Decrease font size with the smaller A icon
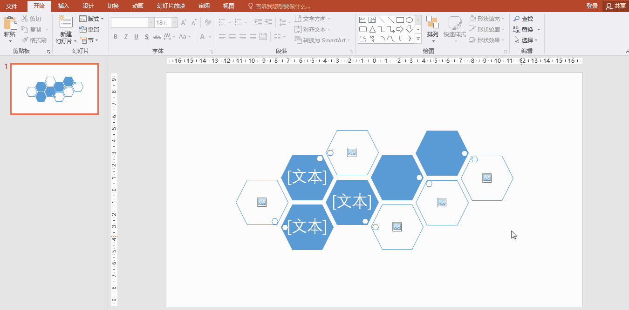The width and height of the screenshot is (629, 310). click(x=194, y=23)
